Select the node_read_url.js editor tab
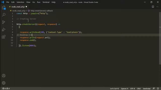161x90 pixels. click(x=18, y=7)
